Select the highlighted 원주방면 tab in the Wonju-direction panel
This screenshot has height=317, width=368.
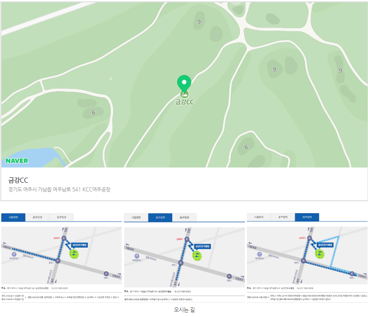307,217
